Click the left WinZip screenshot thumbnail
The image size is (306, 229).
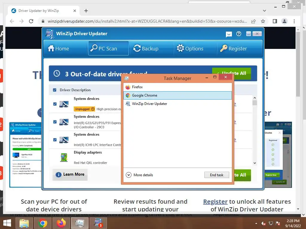click(25, 155)
